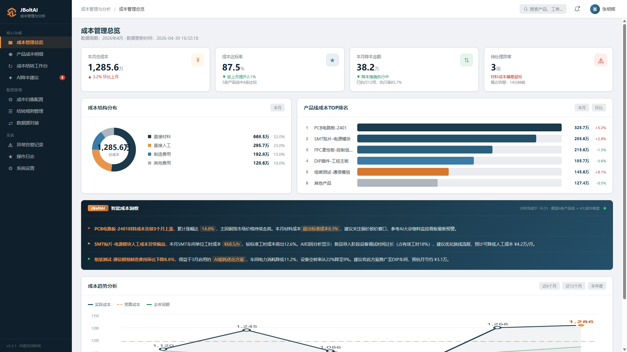627x352 pixels.
Task: Select 近6个月 trend range
Action: (549, 286)
